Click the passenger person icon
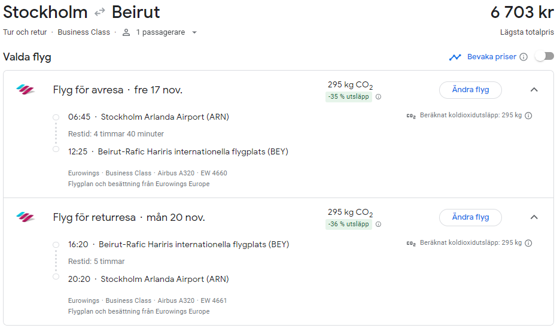This screenshot has height=328, width=560. tap(126, 32)
